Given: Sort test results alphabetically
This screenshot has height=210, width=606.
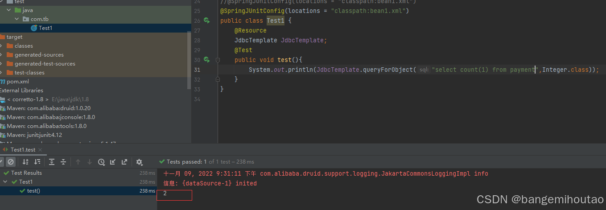Looking at the screenshot, I should [25, 162].
